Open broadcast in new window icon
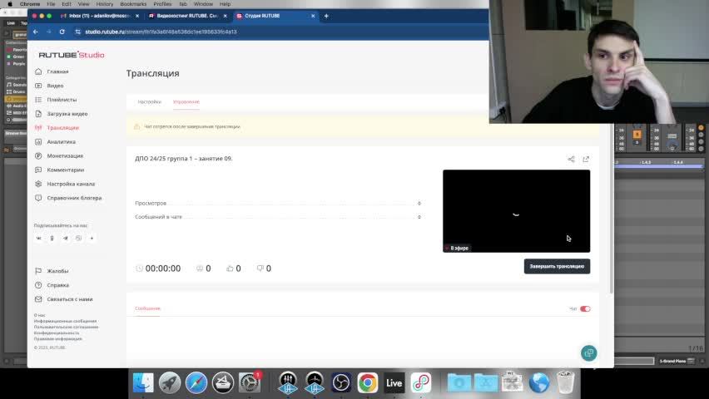This screenshot has width=709, height=399. click(586, 159)
